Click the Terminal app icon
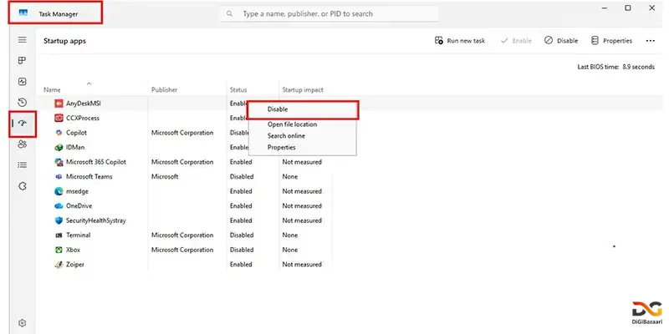 coord(59,235)
